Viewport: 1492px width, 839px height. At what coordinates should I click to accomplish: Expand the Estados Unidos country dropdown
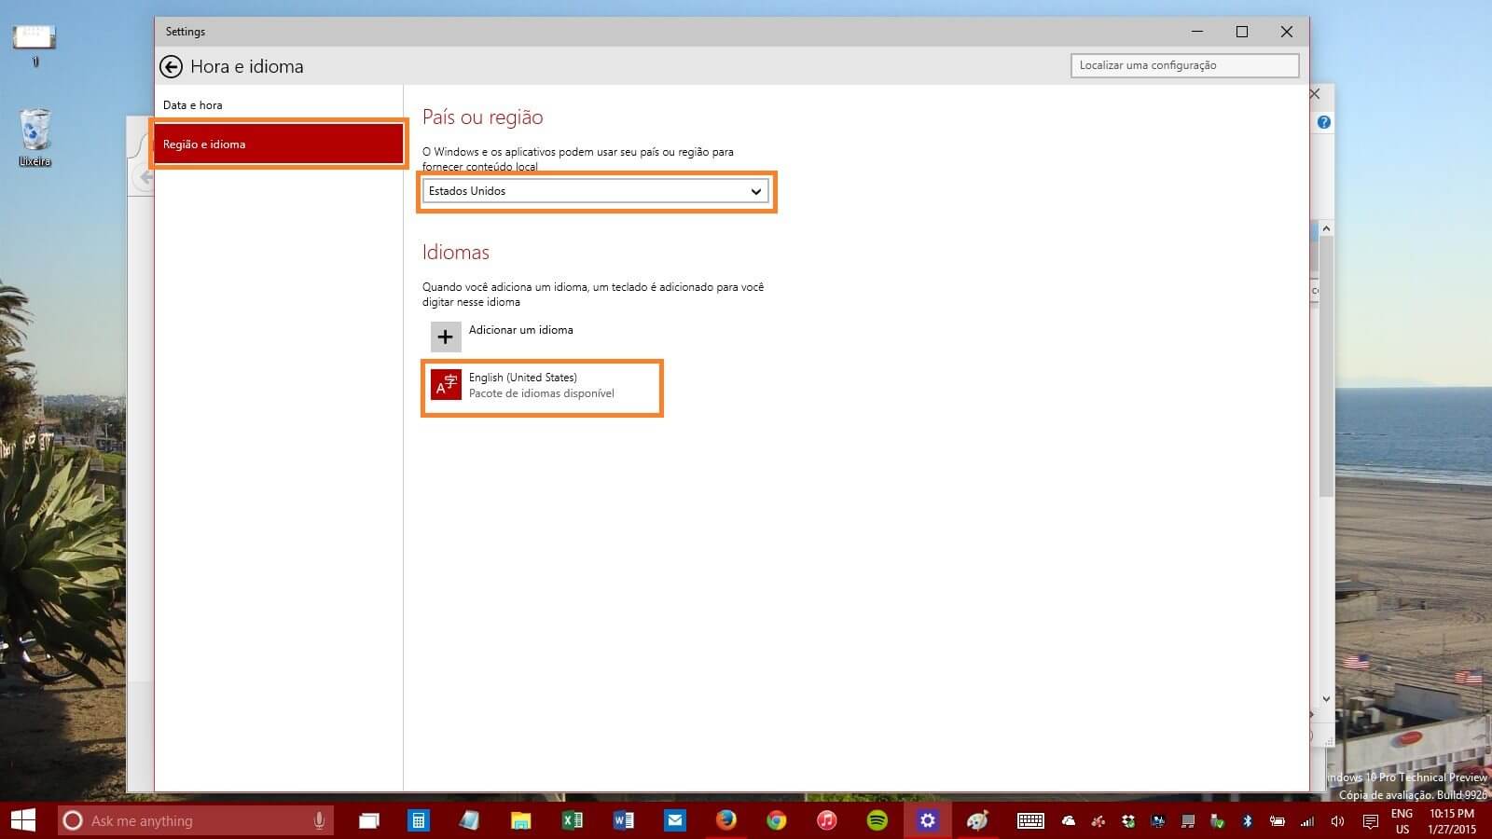tap(595, 191)
